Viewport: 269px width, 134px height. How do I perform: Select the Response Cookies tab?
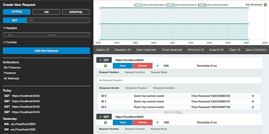point(164,88)
